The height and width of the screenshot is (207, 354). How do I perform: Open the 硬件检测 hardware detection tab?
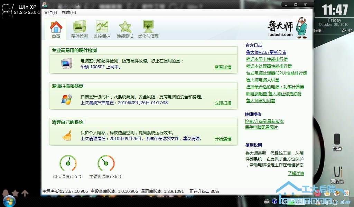[x=79, y=29]
